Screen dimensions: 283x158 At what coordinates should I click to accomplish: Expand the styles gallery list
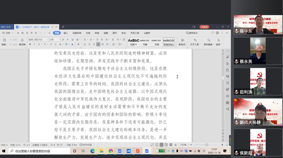pyautogui.click(x=176, y=45)
